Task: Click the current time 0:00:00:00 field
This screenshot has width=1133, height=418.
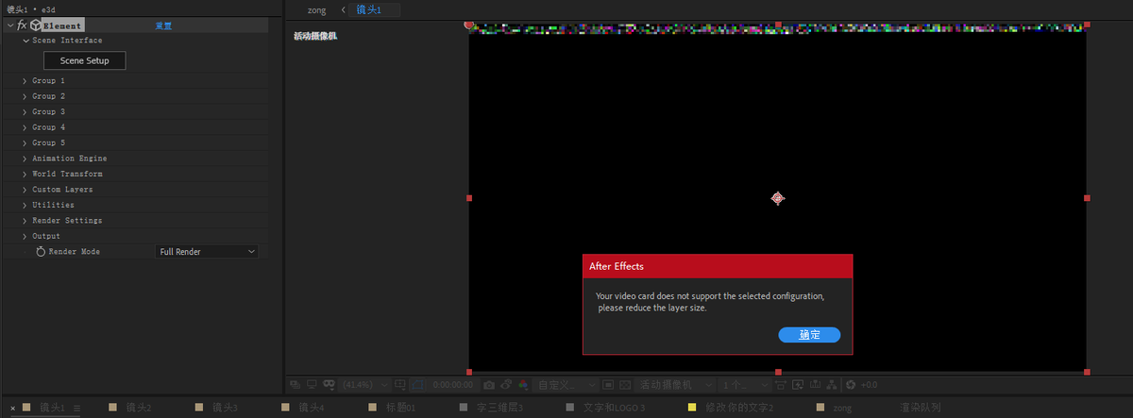Action: tap(453, 385)
